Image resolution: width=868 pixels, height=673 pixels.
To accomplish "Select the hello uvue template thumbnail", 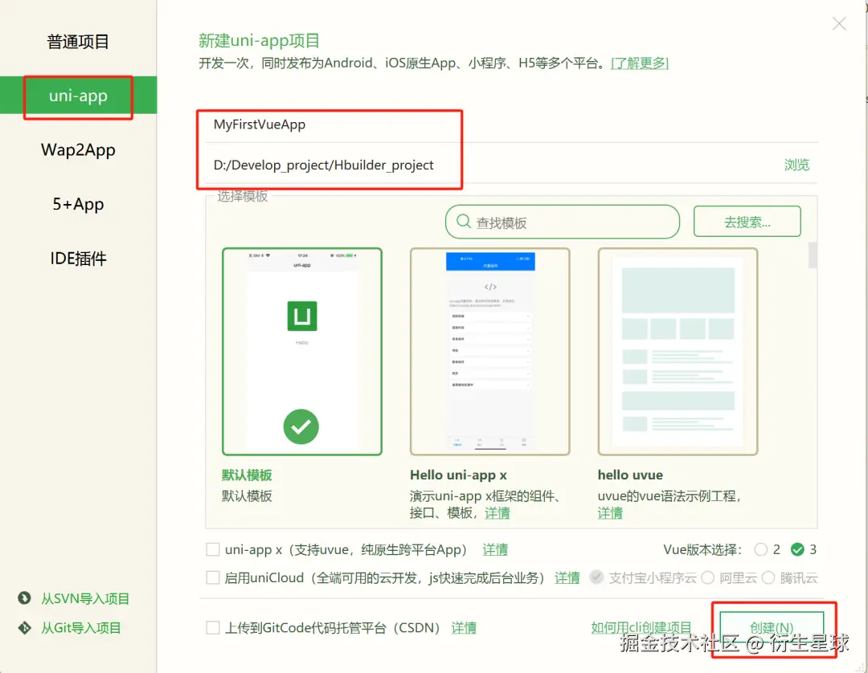I will tap(678, 352).
